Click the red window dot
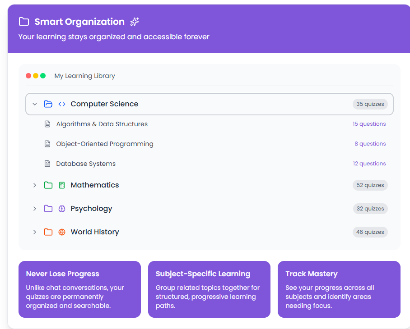The image size is (410, 329). [x=28, y=76]
